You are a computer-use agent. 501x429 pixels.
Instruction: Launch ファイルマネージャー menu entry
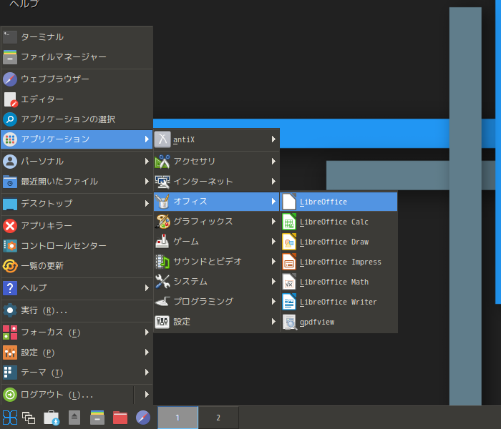click(77, 57)
